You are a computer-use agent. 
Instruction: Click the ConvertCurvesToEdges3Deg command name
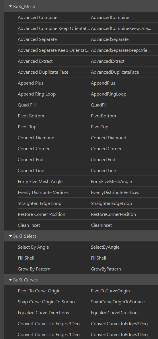(x=119, y=324)
